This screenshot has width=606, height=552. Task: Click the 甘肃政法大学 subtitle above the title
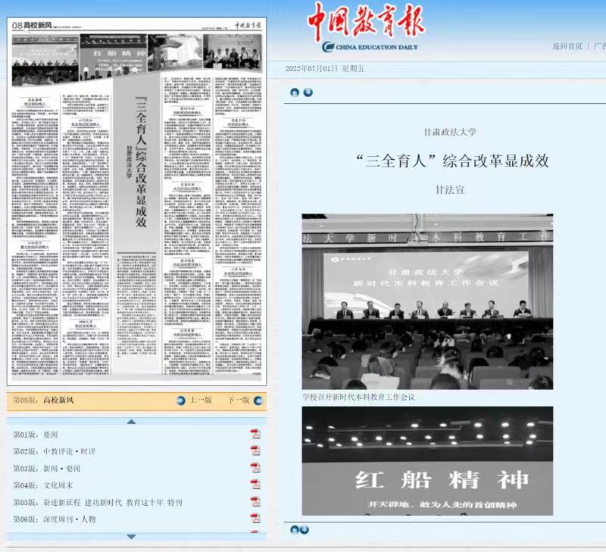tap(450, 132)
